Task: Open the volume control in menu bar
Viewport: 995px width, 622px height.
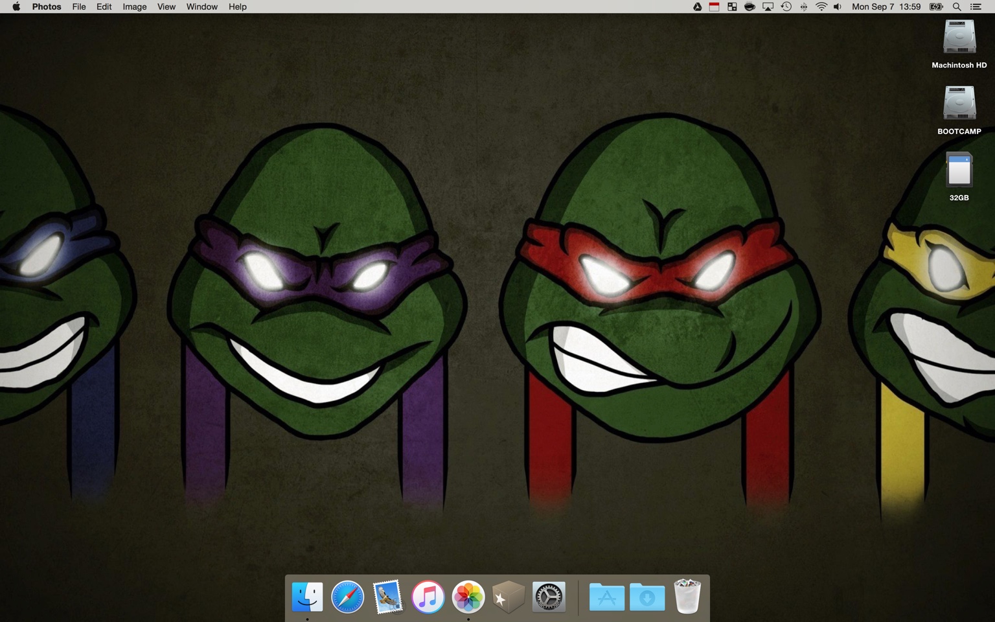Action: click(838, 6)
